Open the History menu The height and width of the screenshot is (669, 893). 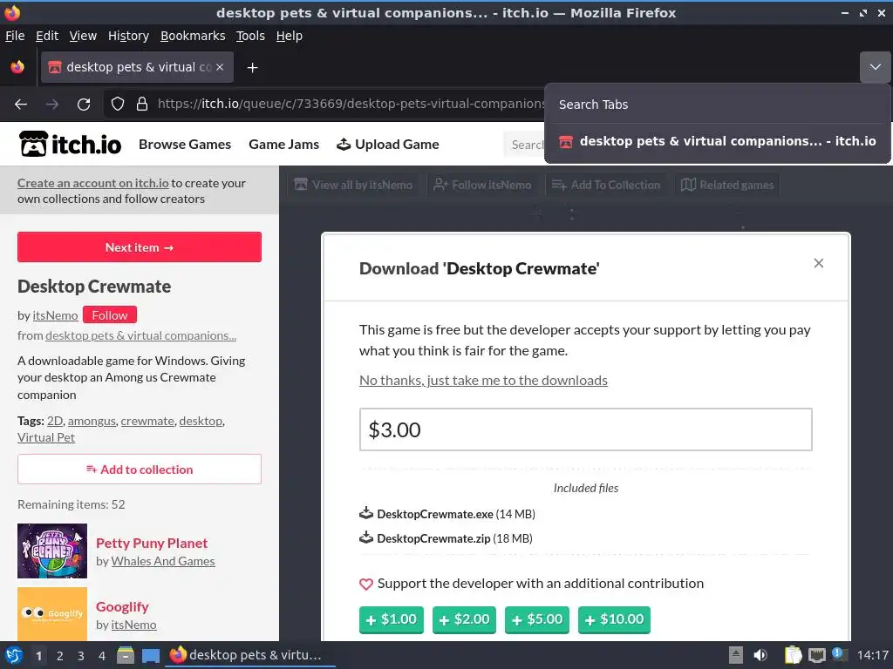(x=128, y=36)
